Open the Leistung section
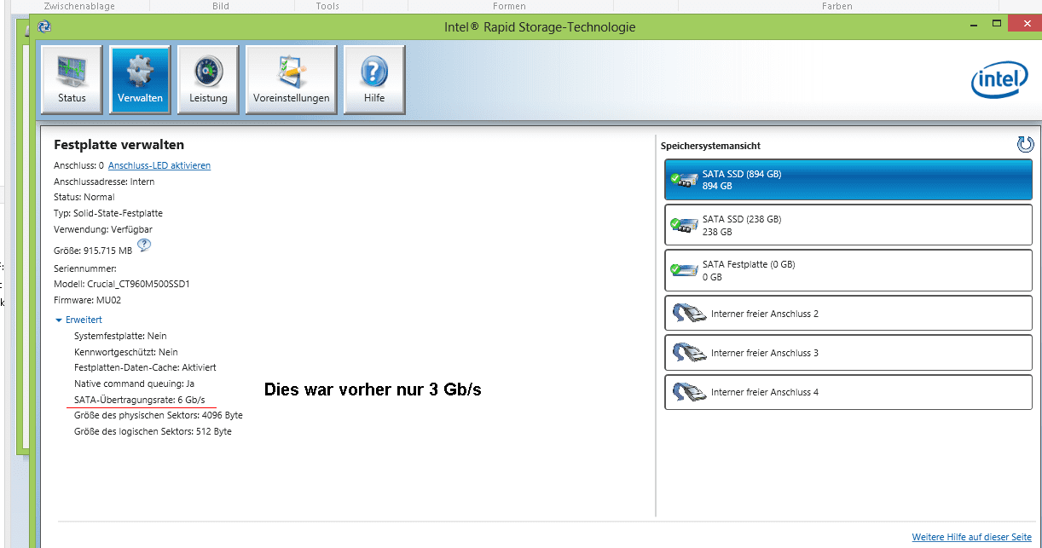 point(208,79)
